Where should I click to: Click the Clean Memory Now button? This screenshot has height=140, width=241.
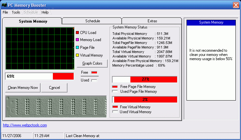point(23,88)
